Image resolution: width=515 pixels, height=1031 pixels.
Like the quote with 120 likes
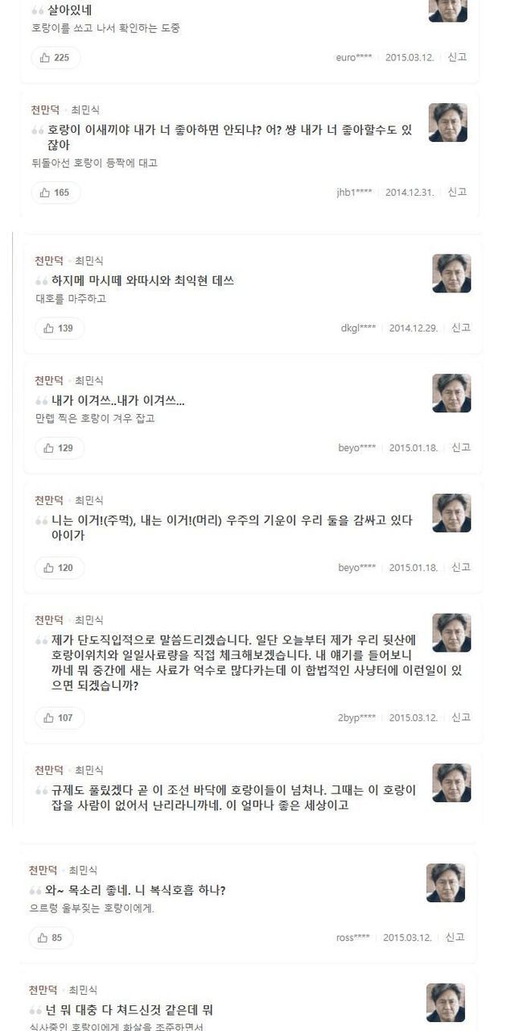(59, 568)
